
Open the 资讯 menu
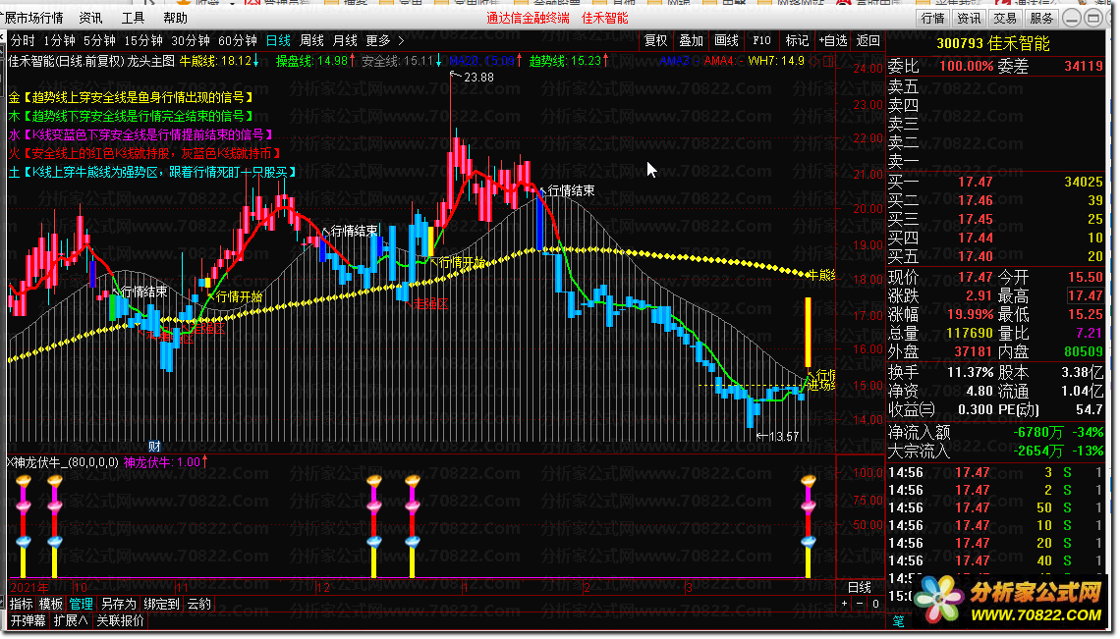tap(90, 17)
